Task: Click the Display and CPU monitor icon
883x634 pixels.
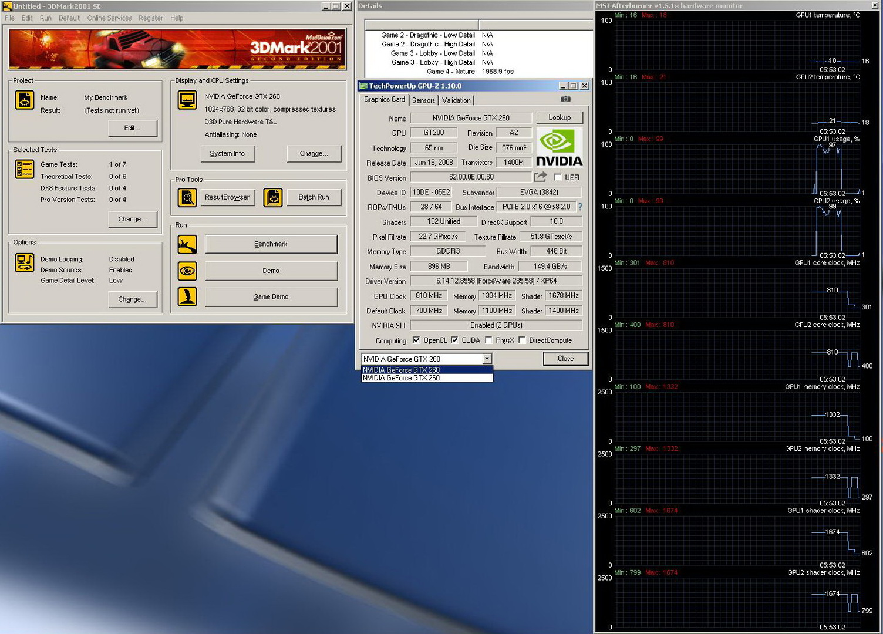Action: coord(187,100)
